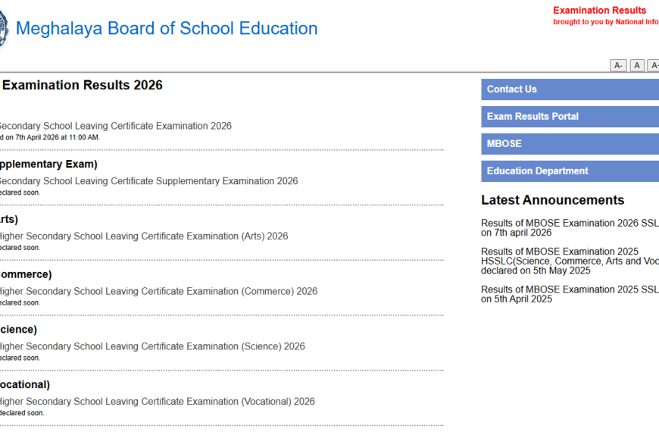This screenshot has height=432, width=659.
Task: Click the 'on 7th April 2026 at 11:00 AM' text
Action: coord(52,137)
